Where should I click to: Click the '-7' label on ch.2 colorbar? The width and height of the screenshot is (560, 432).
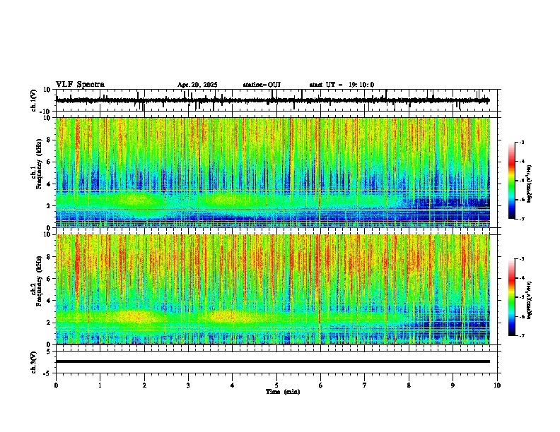[521, 336]
